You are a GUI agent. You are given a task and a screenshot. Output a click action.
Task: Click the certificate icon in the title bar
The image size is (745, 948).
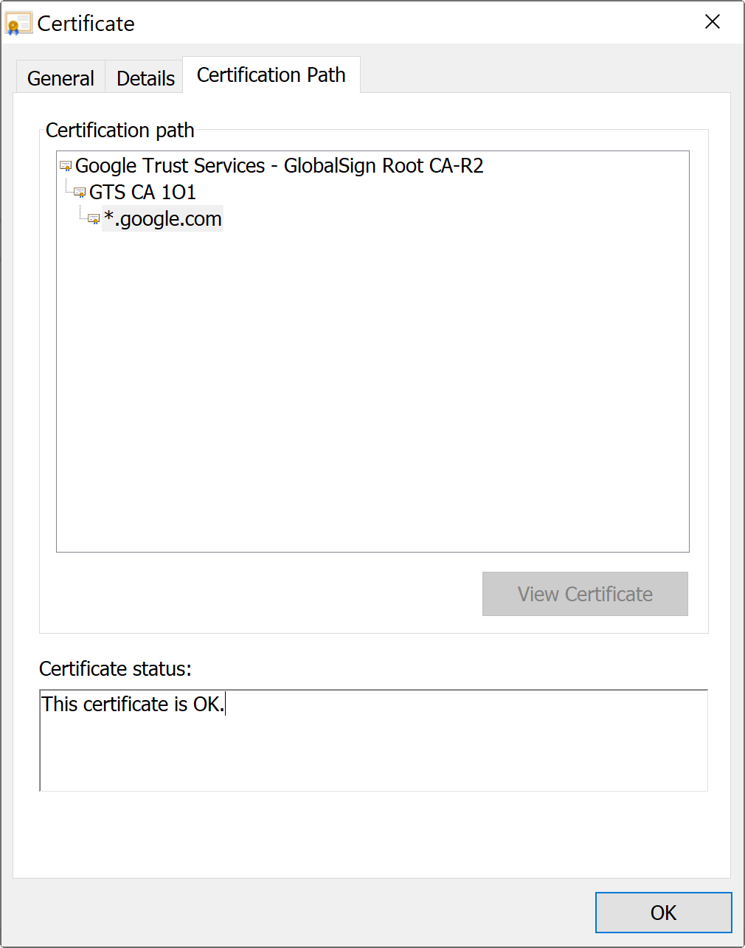pos(18,24)
